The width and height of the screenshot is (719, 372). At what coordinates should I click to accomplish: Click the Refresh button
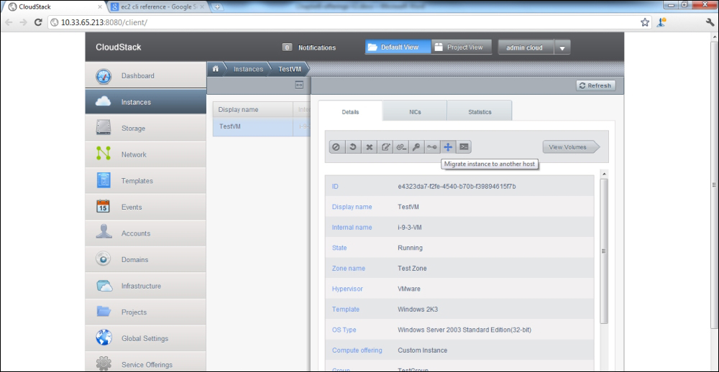tap(595, 85)
